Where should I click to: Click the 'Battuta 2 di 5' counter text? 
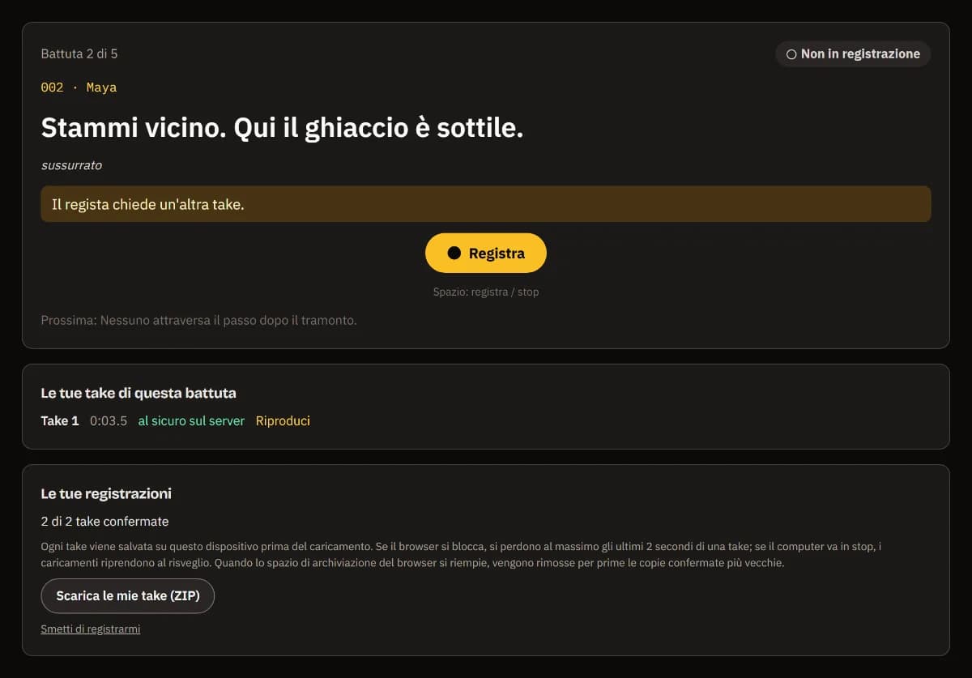(79, 54)
